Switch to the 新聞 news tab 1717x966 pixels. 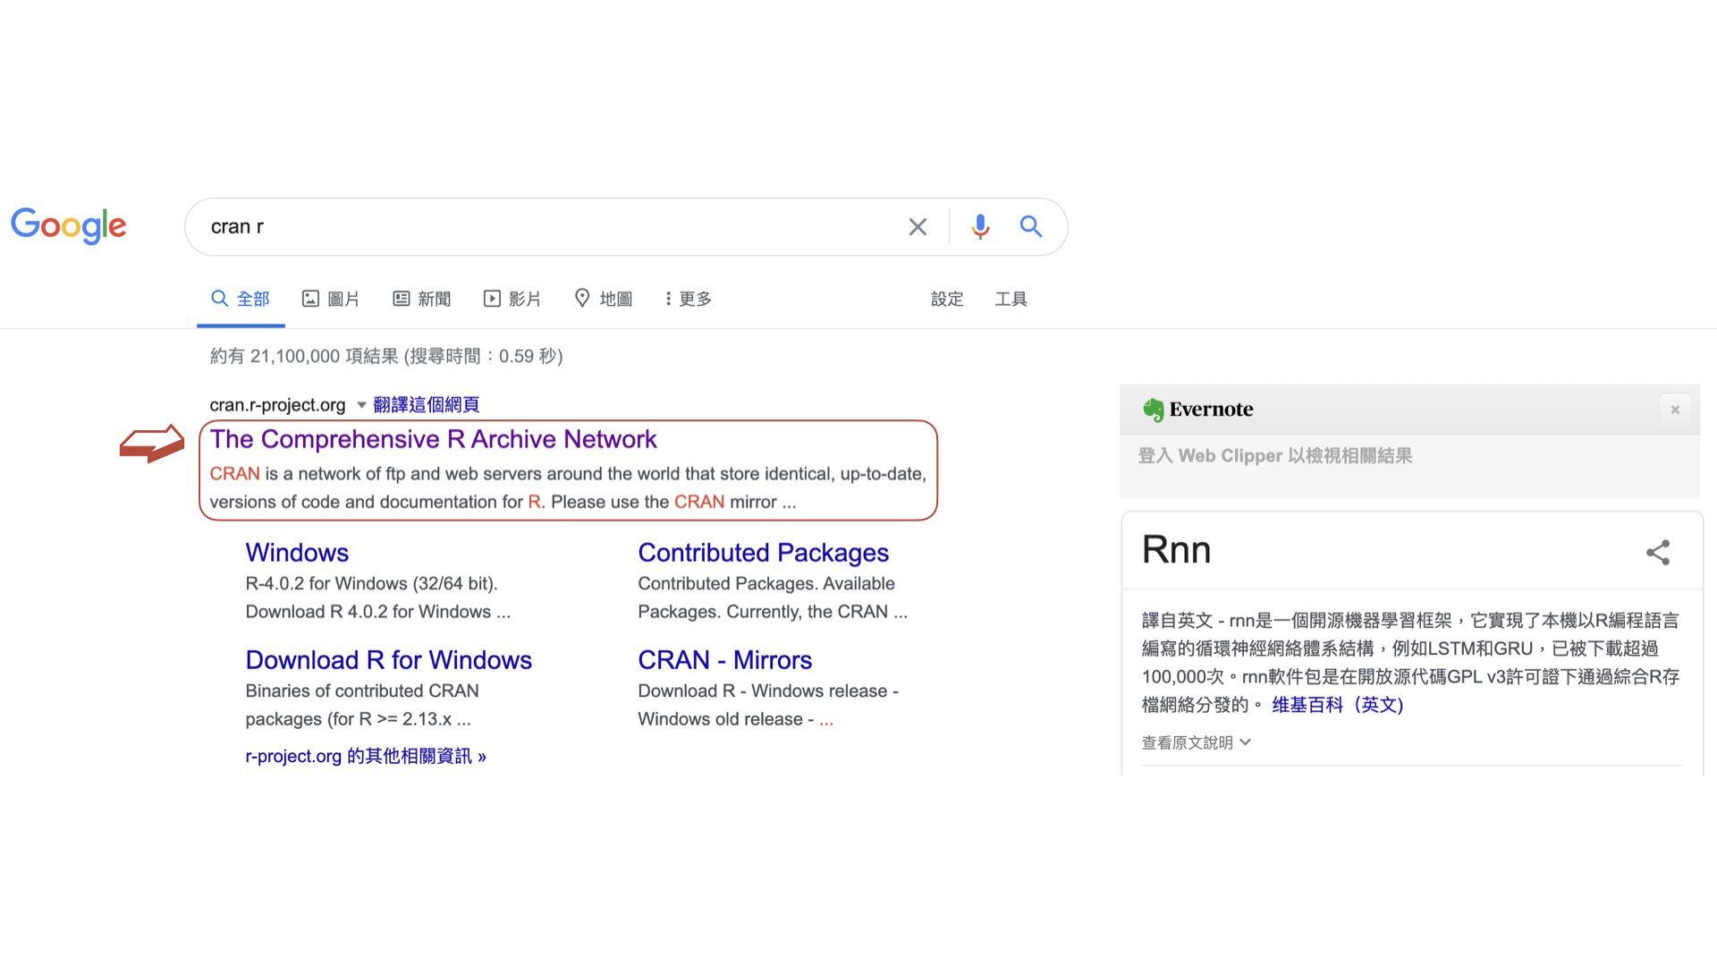click(422, 299)
